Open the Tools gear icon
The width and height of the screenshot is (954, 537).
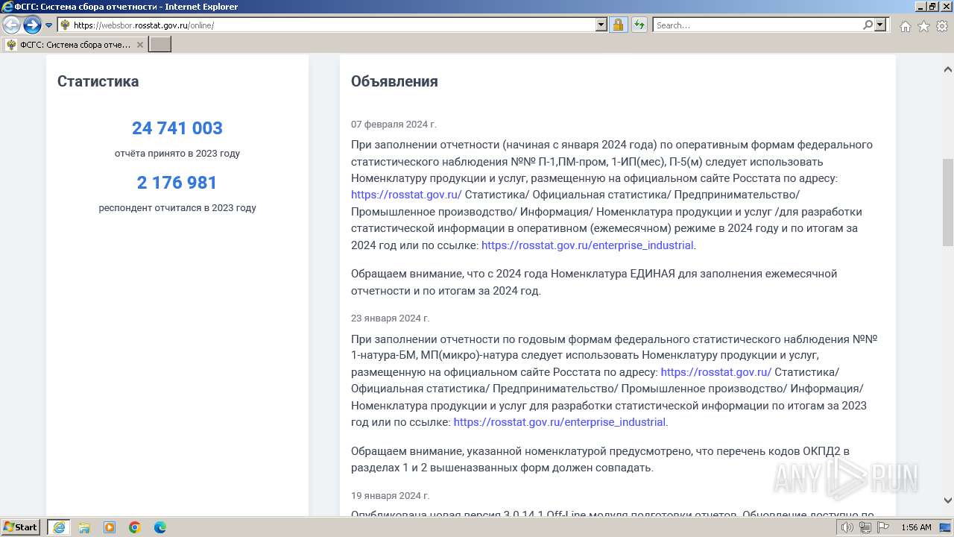pos(942,26)
